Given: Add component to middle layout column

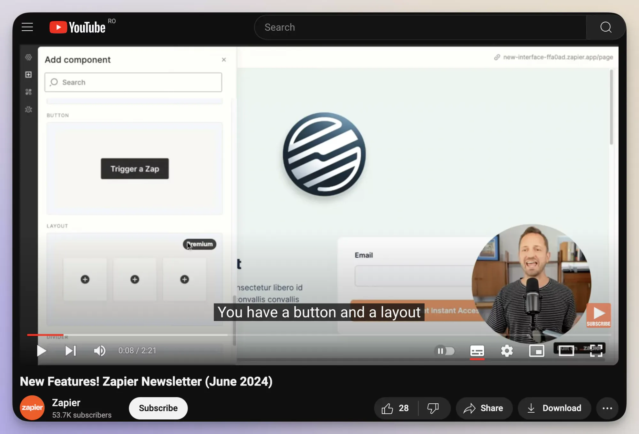Looking at the screenshot, I should [135, 279].
